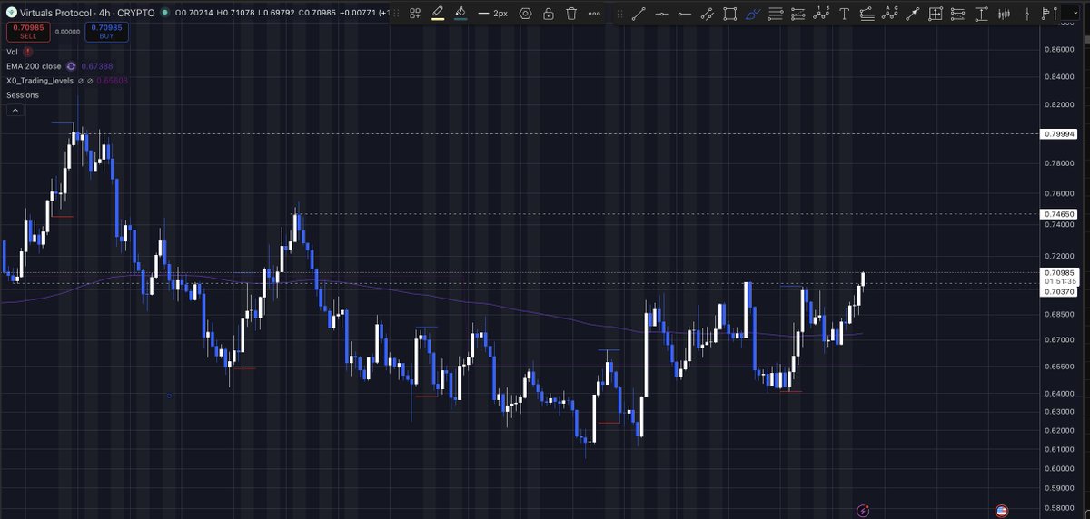Open more options three-dots menu
The width and height of the screenshot is (1090, 519).
pos(594,14)
